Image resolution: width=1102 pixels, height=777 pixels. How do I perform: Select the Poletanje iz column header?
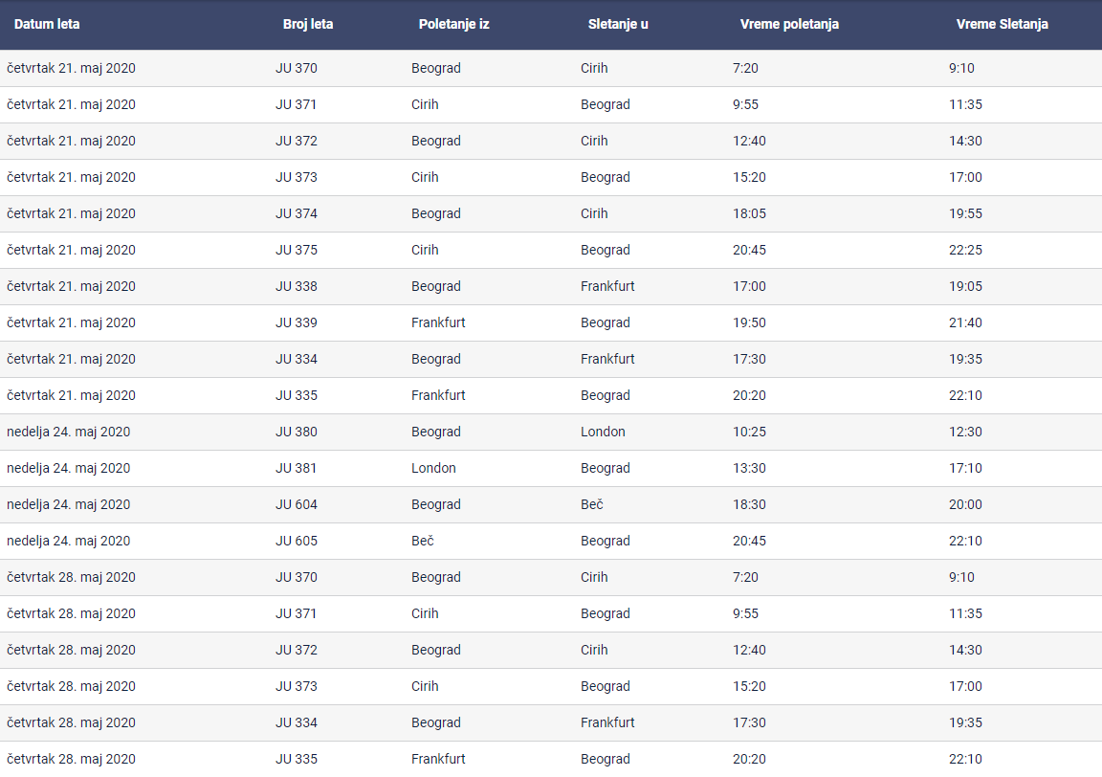[x=453, y=24]
